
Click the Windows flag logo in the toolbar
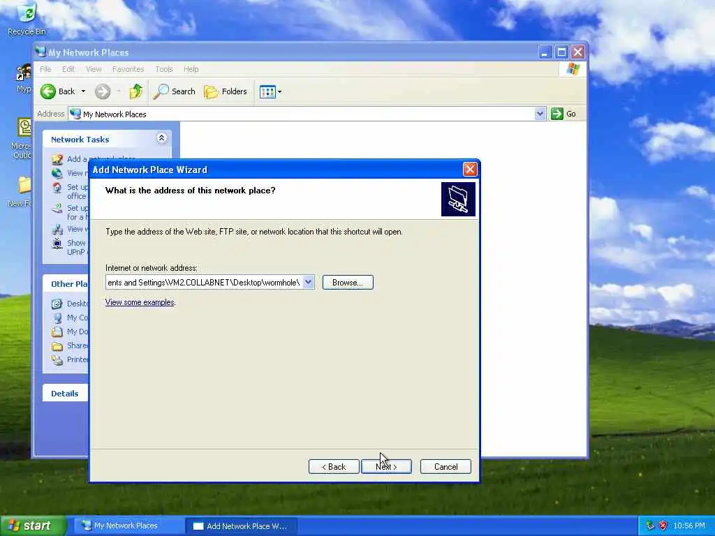coord(573,69)
